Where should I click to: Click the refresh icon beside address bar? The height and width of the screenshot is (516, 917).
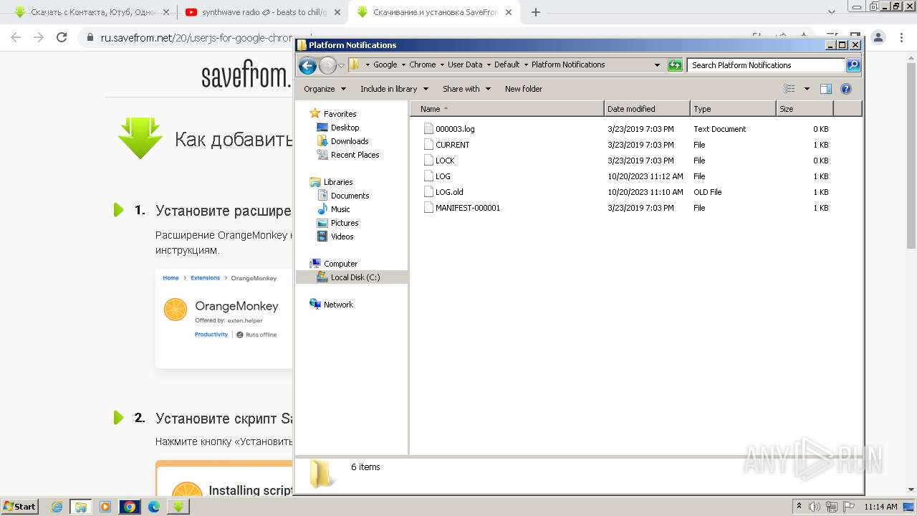(x=675, y=65)
